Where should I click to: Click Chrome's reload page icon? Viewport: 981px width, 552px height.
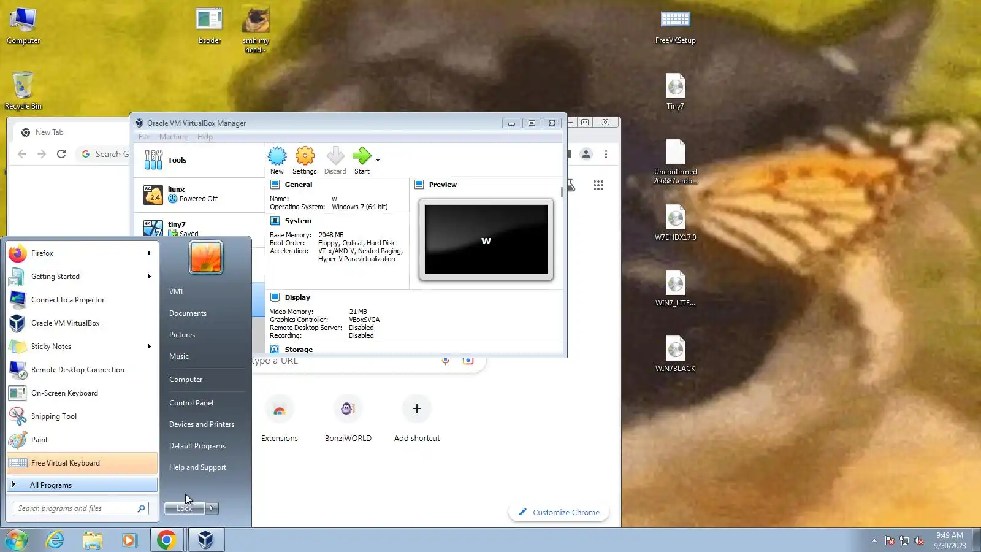tap(61, 154)
